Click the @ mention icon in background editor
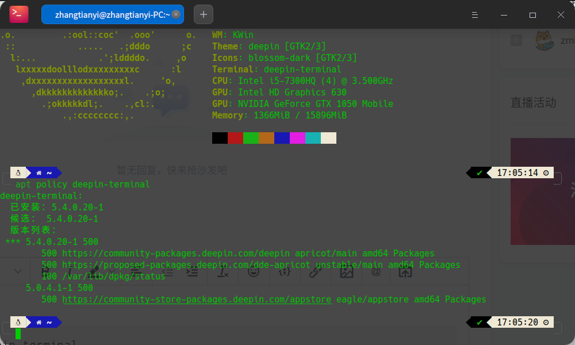Image resolution: width=575 pixels, height=345 pixels. point(376,271)
